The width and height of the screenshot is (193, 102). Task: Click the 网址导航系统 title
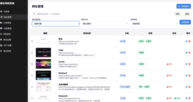pos(7,3)
